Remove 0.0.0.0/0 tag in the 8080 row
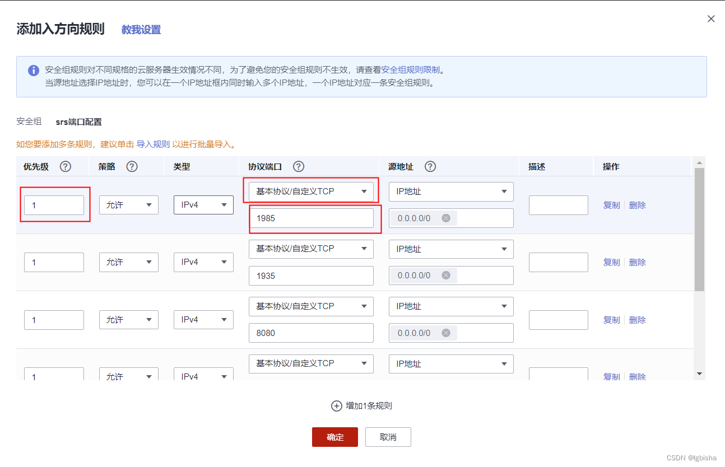 [x=446, y=333]
